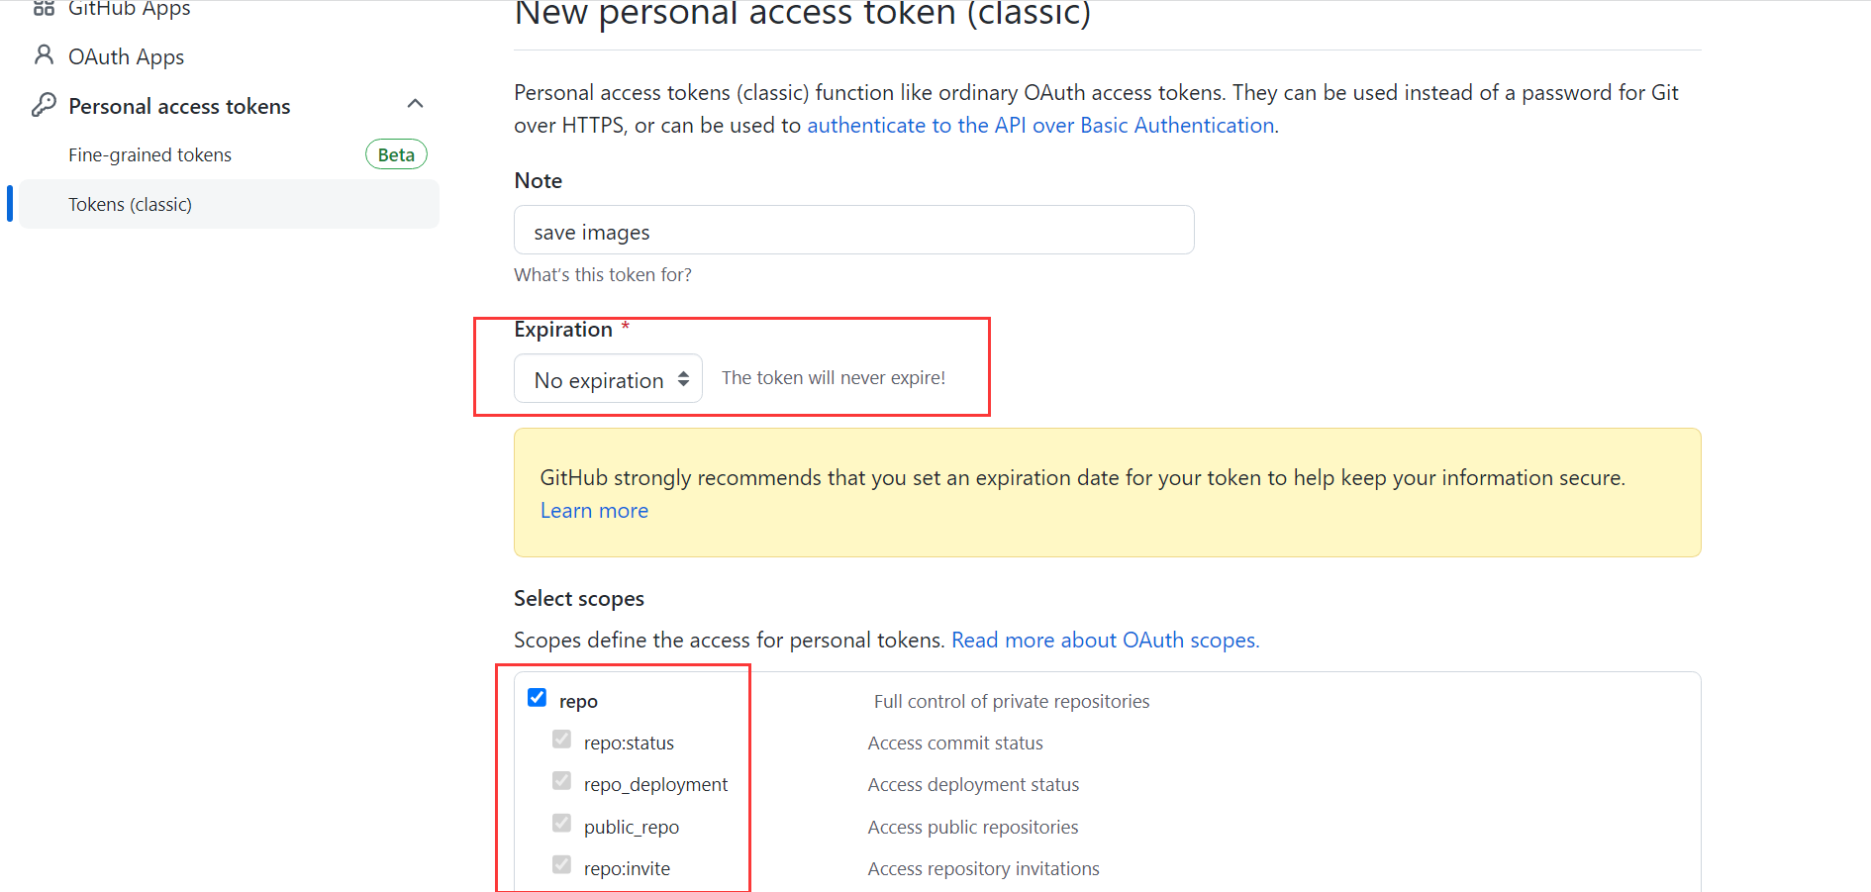Viewport: 1871px width, 892px height.
Task: Click the up-down arrows on the expiration selector
Action: pyautogui.click(x=683, y=379)
